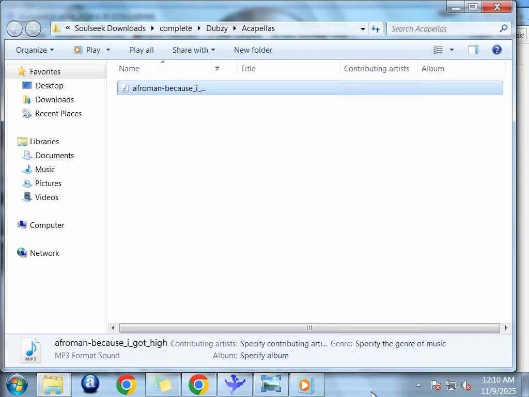The height and width of the screenshot is (397, 529).
Task: Go back with the Back arrow button
Action: click(14, 29)
